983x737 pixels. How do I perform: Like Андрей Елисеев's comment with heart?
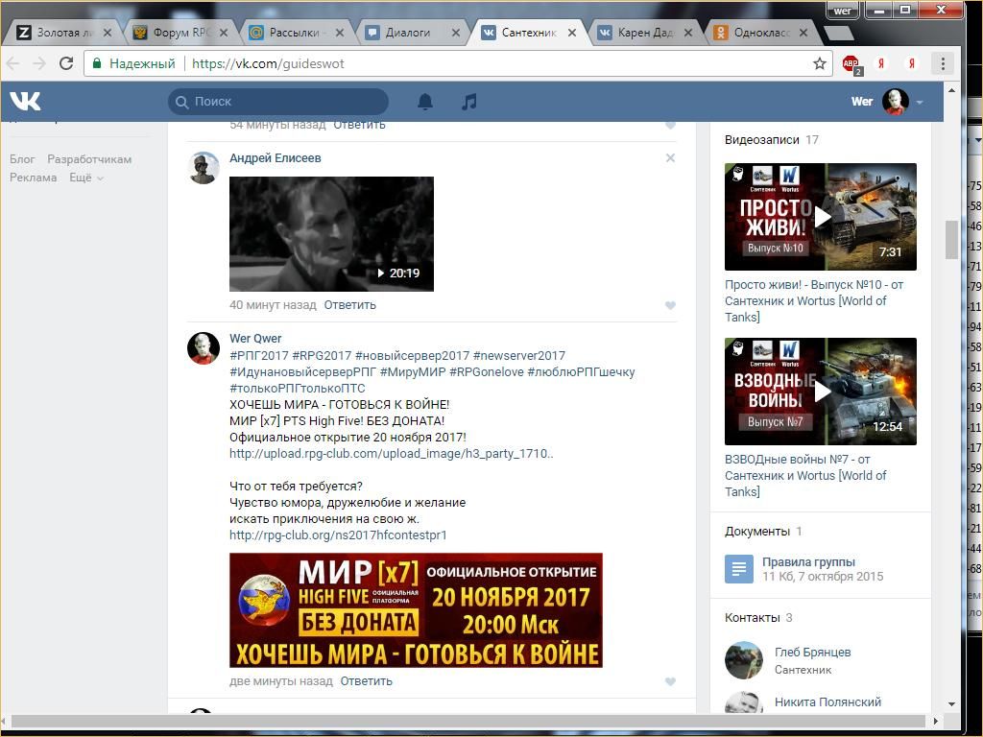coord(670,305)
